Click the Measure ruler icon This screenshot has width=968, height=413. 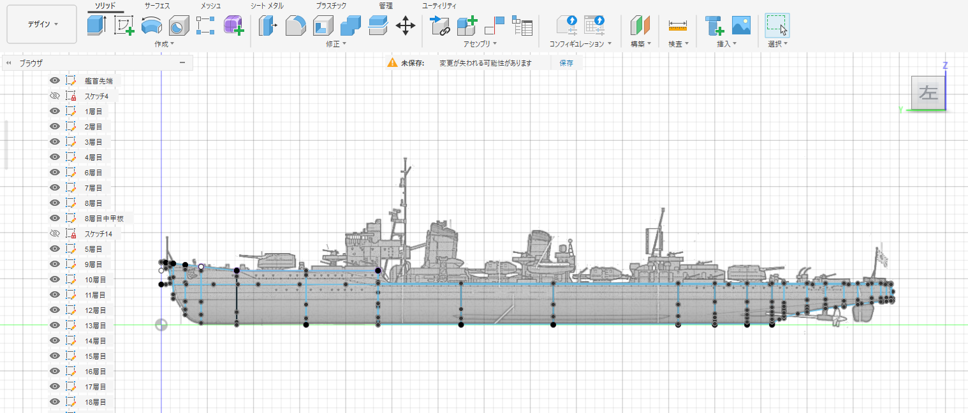tap(677, 25)
